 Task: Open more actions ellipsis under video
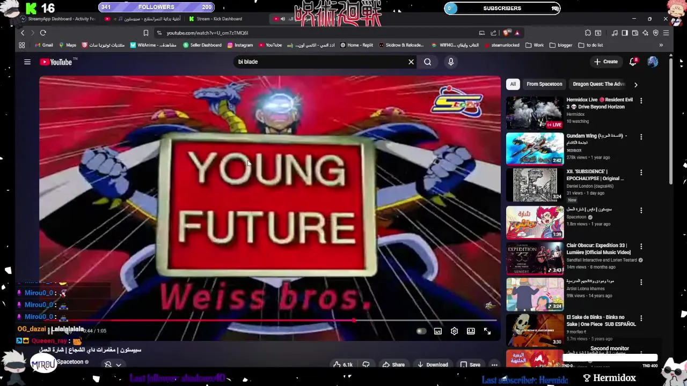[x=494, y=365]
